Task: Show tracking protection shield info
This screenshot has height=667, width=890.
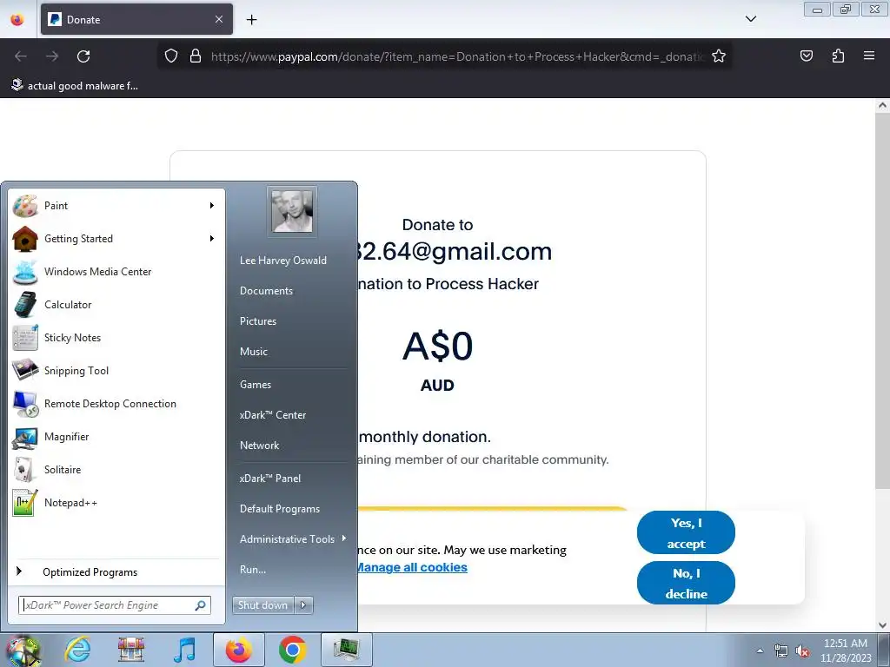Action: point(171,56)
